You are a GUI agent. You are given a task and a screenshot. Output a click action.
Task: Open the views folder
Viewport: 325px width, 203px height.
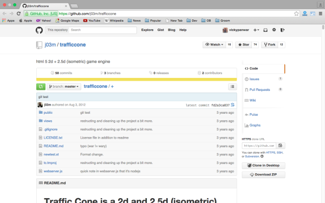click(x=48, y=121)
